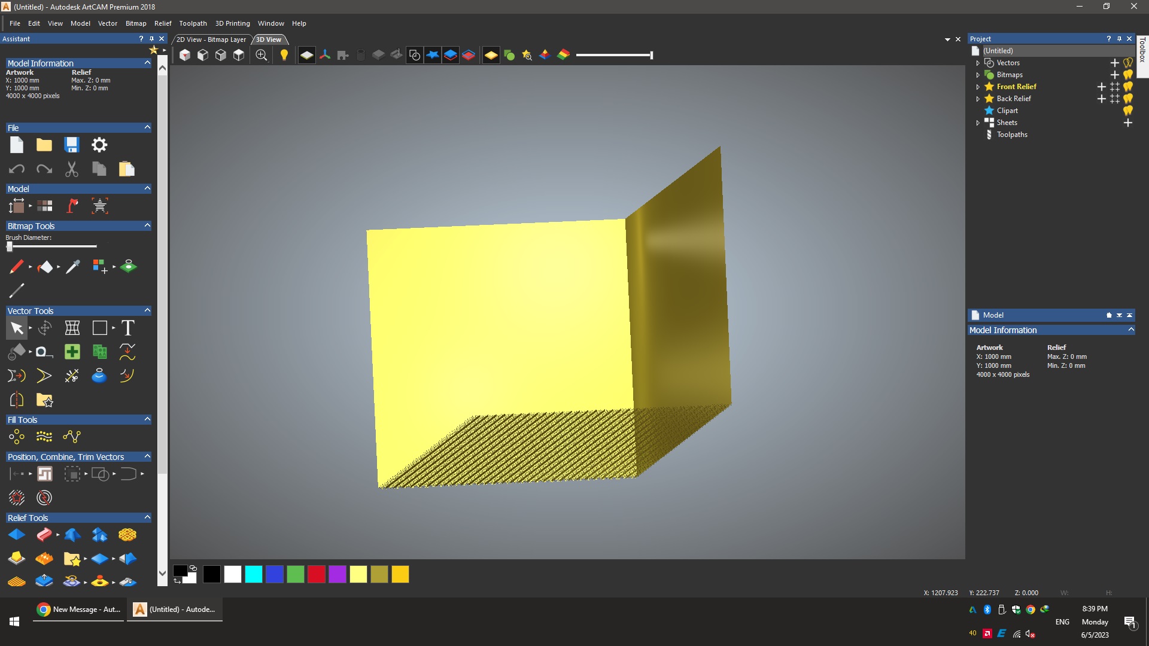Select the Text tool in Vector Tools
Viewport: 1149px width, 646px height.
(x=127, y=328)
